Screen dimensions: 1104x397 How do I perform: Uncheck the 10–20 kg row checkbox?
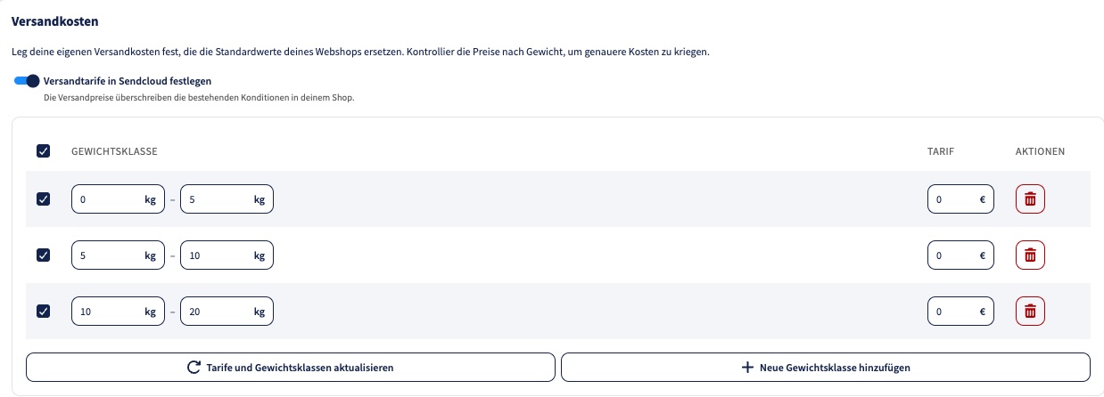click(x=43, y=312)
